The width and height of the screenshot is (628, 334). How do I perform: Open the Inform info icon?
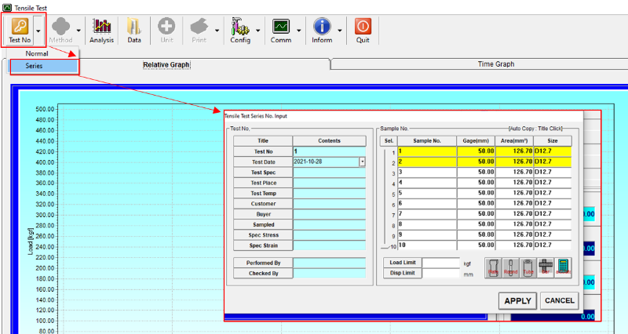(x=322, y=27)
